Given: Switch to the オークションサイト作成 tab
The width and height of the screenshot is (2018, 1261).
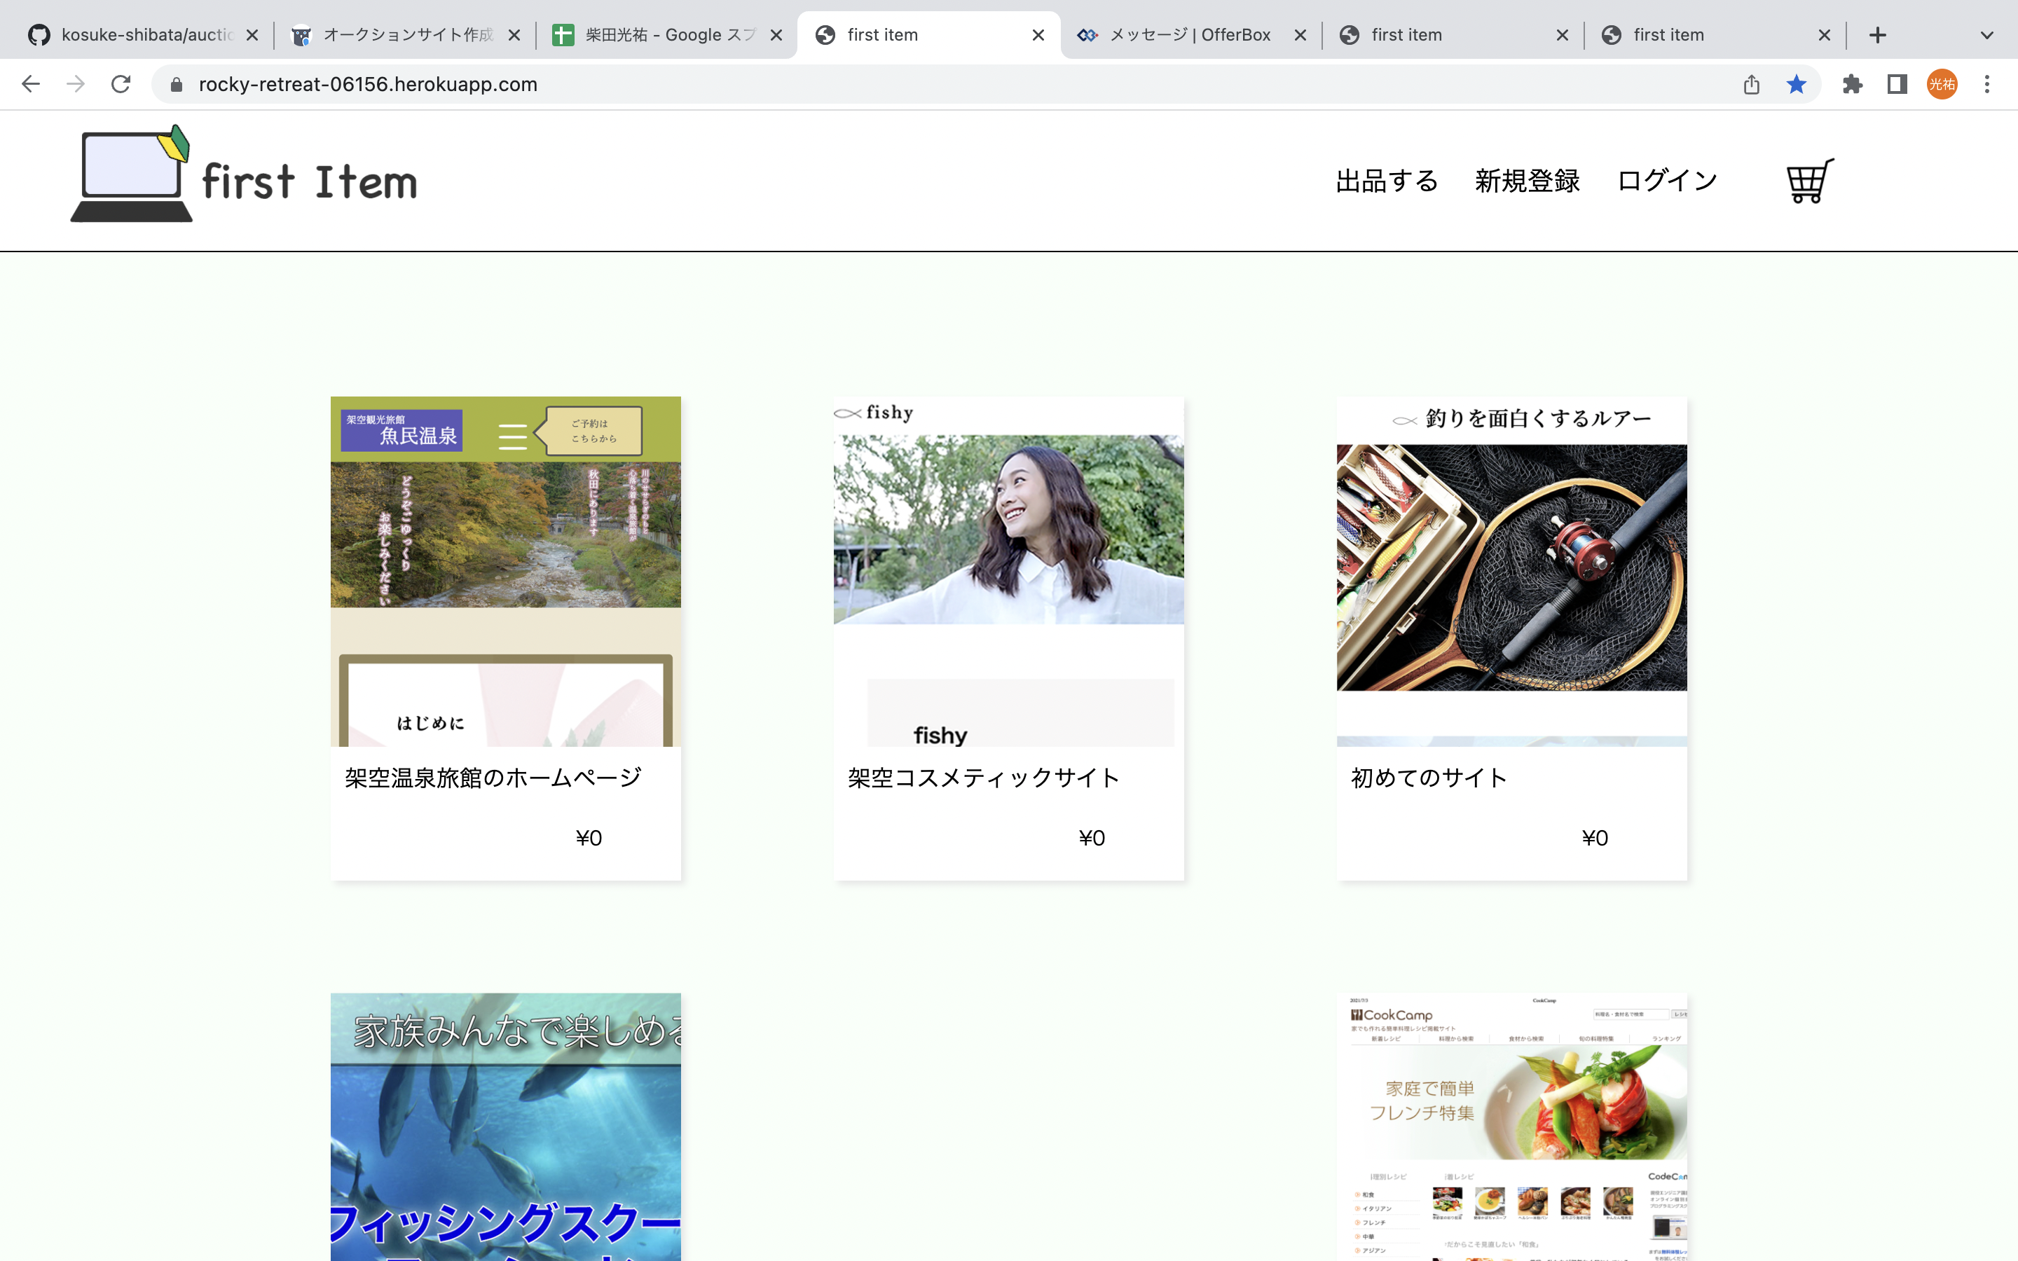Looking at the screenshot, I should coord(404,35).
